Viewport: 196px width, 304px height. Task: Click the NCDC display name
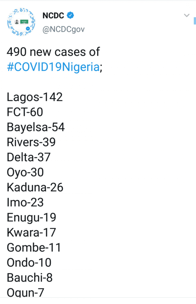53,15
